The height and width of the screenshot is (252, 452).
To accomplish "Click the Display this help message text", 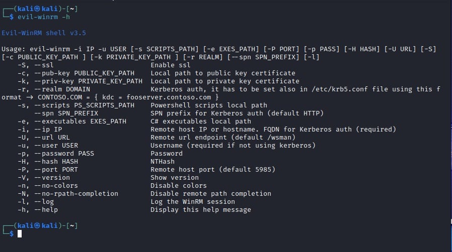I will [x=201, y=210].
